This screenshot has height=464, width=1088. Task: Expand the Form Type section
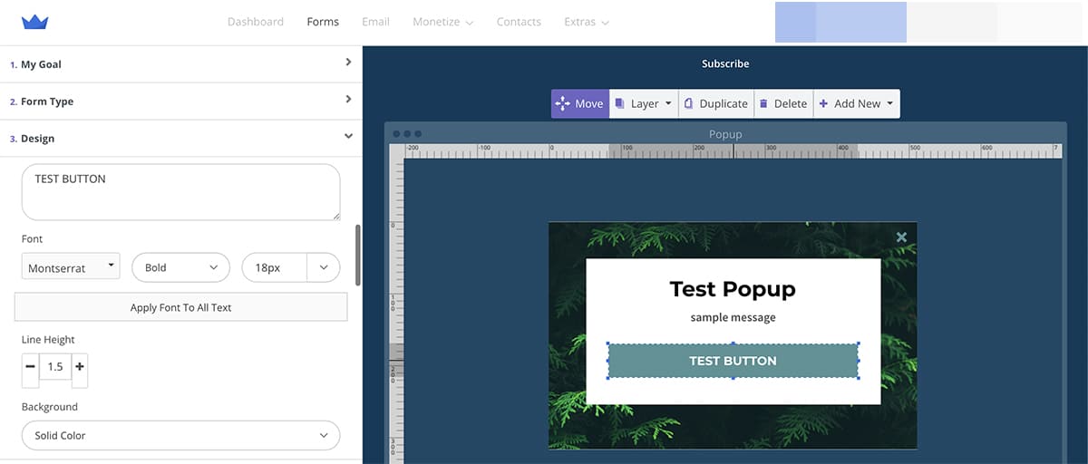pos(181,101)
